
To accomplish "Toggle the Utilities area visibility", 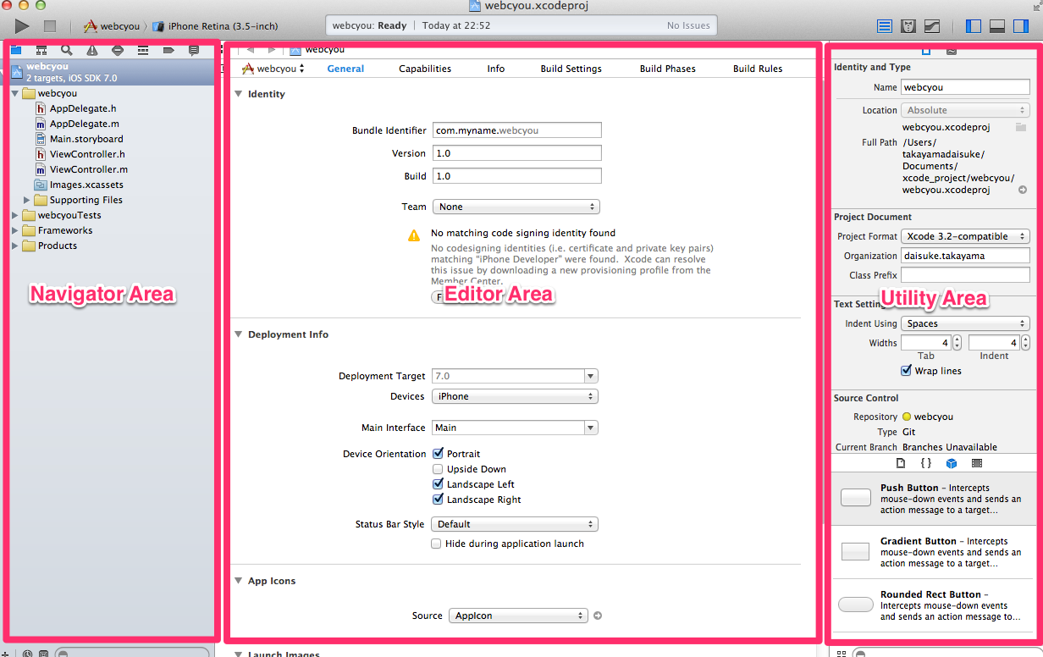I will click(x=1021, y=26).
